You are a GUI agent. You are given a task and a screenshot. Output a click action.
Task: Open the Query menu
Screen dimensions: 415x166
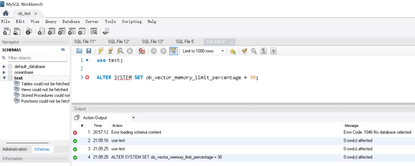point(51,22)
